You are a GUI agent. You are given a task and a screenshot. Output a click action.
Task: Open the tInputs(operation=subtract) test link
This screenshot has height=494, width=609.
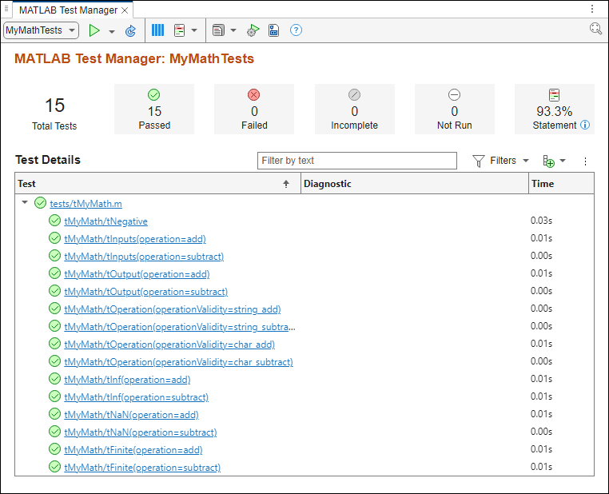144,257
